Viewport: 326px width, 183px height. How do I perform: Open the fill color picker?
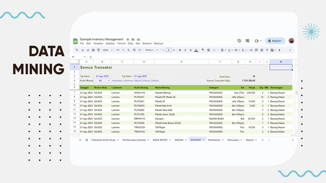coord(203,50)
